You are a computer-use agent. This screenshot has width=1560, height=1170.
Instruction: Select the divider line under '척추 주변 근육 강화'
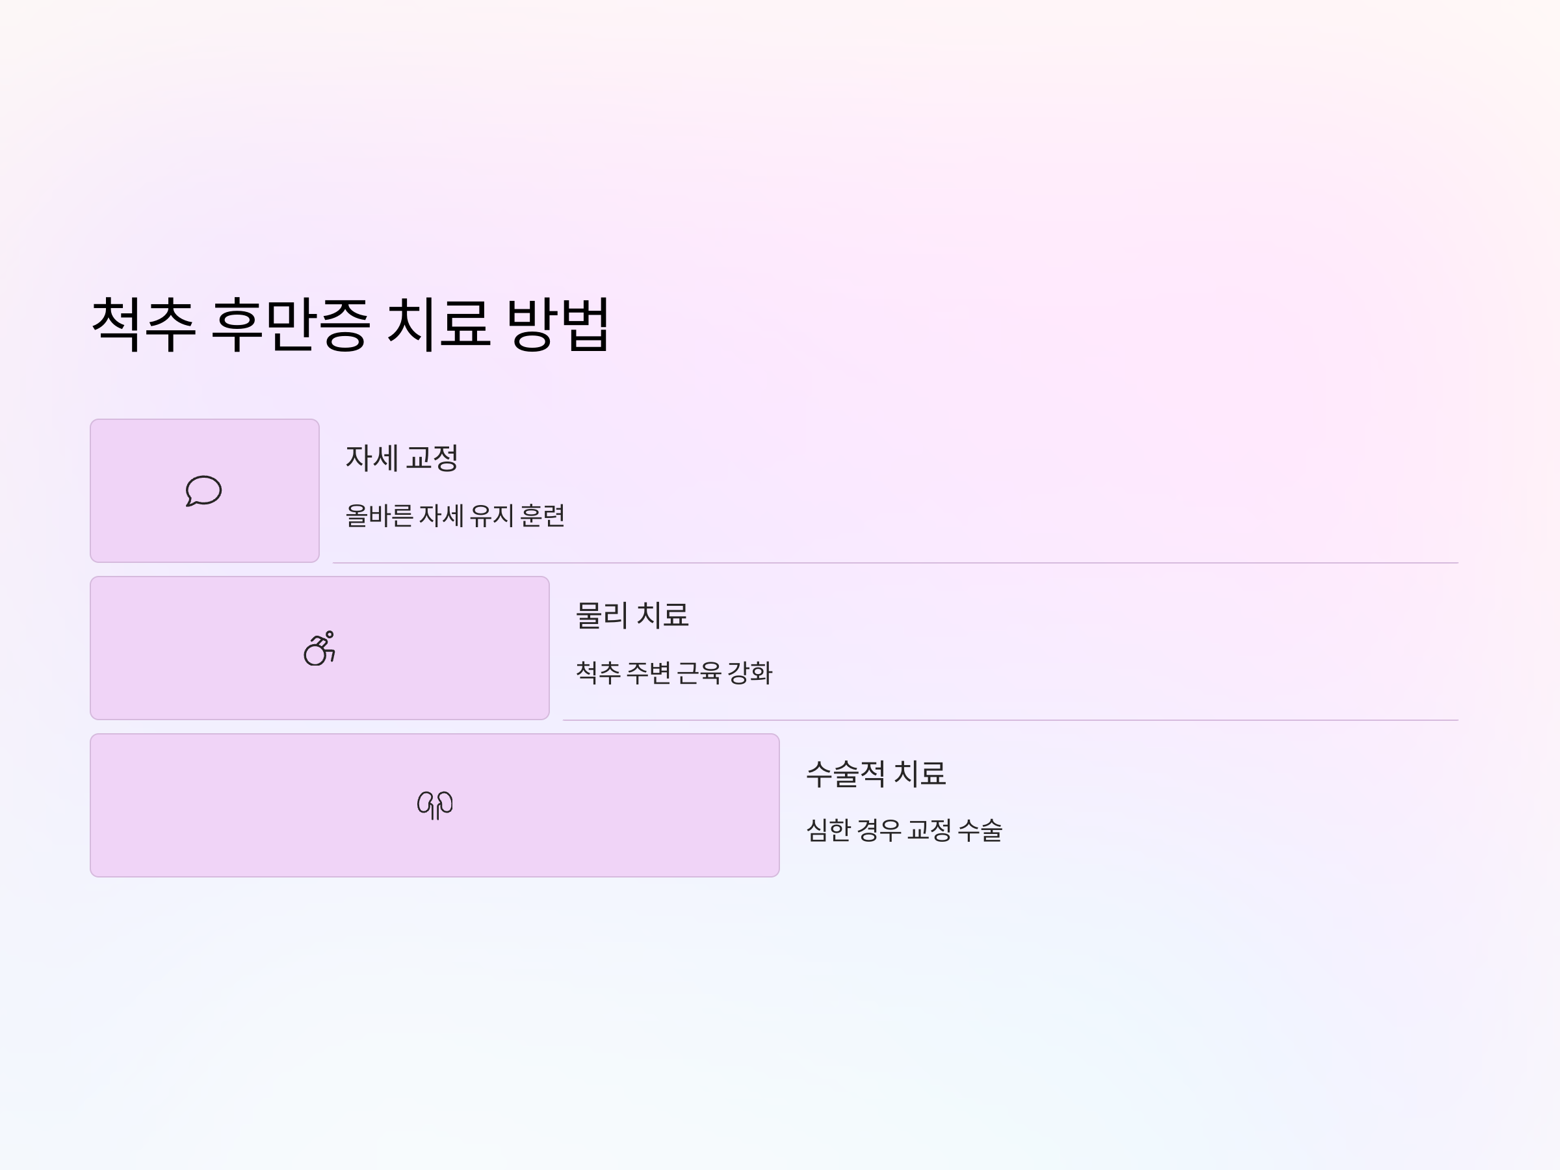pyautogui.click(x=1010, y=720)
